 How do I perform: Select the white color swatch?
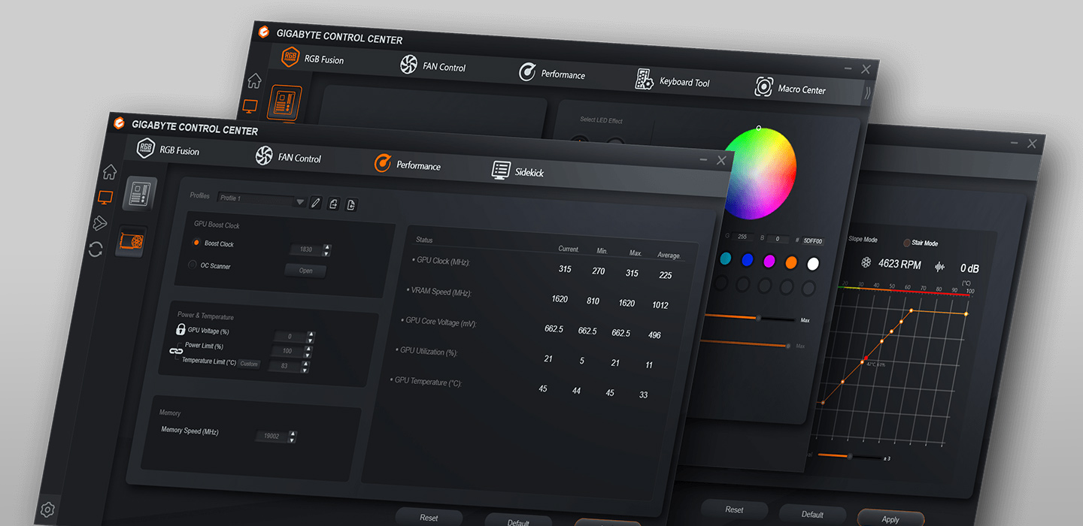click(812, 264)
